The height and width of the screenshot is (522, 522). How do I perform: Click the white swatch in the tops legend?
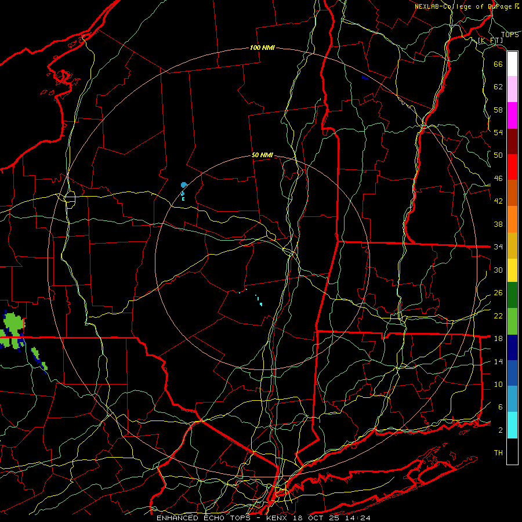click(x=512, y=64)
